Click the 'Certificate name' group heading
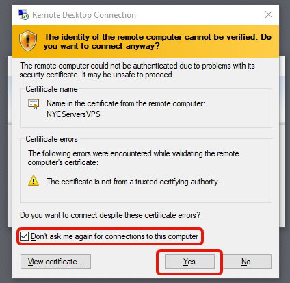 51,89
